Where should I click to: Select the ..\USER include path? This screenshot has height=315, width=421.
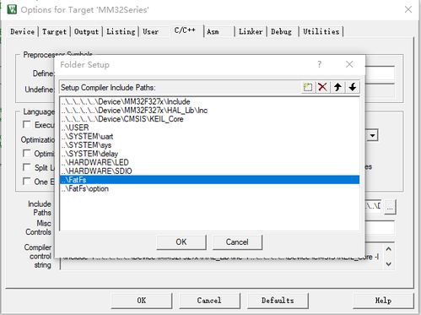(x=209, y=128)
